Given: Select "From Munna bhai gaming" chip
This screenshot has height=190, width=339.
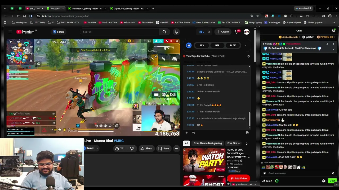Looking at the screenshot, I should [x=208, y=143].
